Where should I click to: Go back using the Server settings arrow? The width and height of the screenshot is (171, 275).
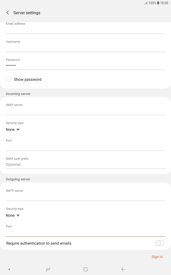pyautogui.click(x=7, y=13)
